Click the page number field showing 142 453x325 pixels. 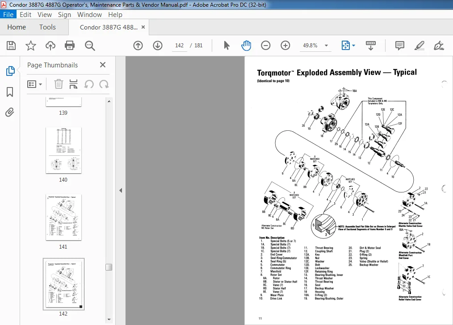180,46
